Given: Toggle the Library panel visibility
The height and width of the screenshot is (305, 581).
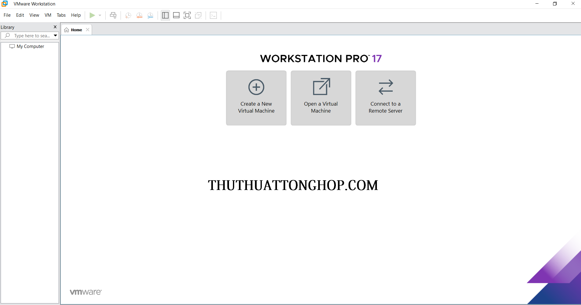Looking at the screenshot, I should pyautogui.click(x=165, y=15).
